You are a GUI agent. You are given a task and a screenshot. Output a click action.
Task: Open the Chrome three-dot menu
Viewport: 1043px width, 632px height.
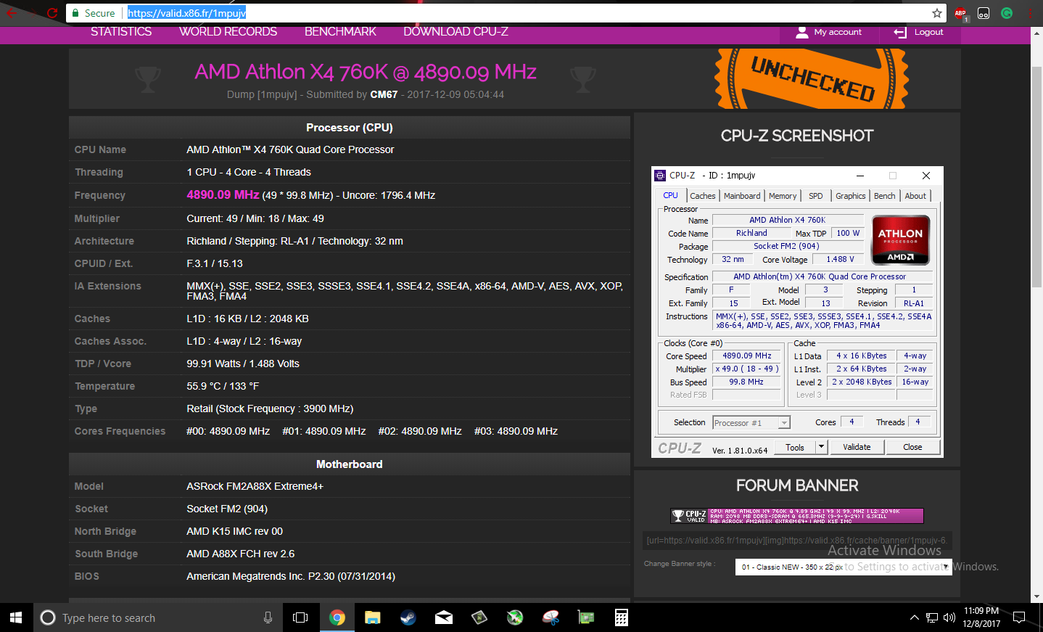[1030, 13]
